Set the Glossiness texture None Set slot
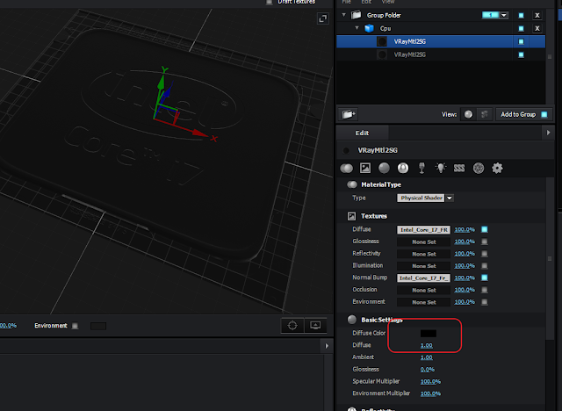 (x=423, y=242)
